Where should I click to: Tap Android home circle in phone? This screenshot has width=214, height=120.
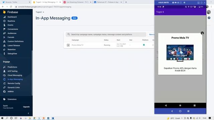pos(180,105)
